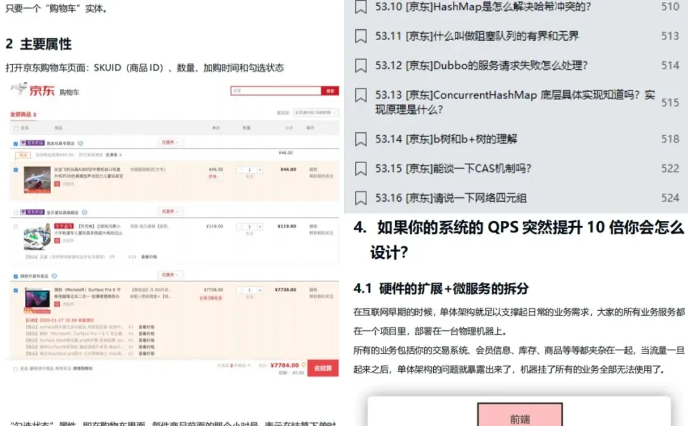Click the chat icon beside 微软外设专卖店
This screenshot has width=688, height=426.
[54, 275]
